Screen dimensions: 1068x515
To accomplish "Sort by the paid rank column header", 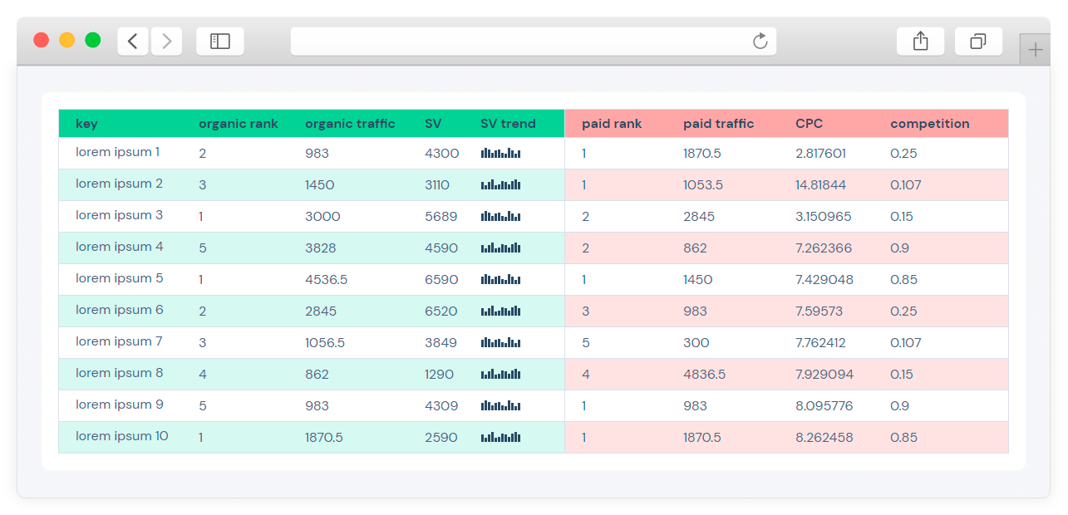I will tap(612, 124).
